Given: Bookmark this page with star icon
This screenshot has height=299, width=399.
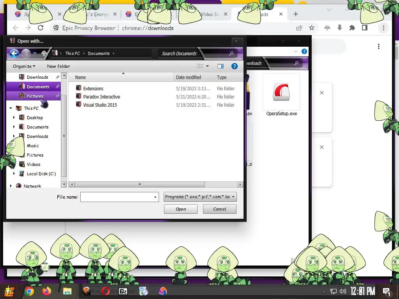Looking at the screenshot, I should tap(312, 28).
